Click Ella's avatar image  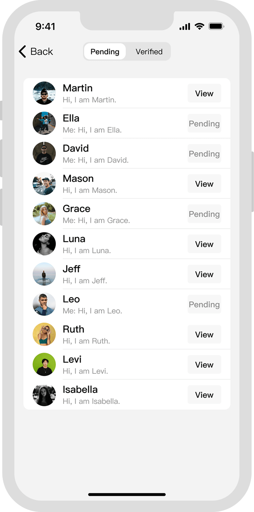[x=44, y=124]
